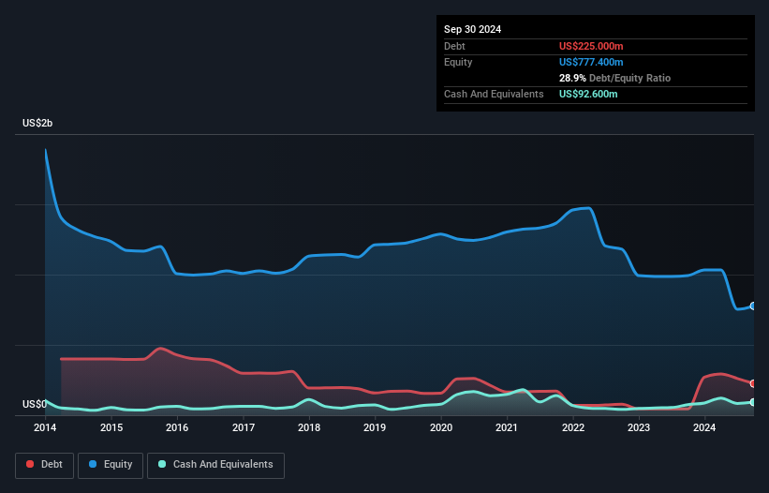Click the 2024 x-axis label
This screenshot has height=493, width=769.
click(704, 427)
